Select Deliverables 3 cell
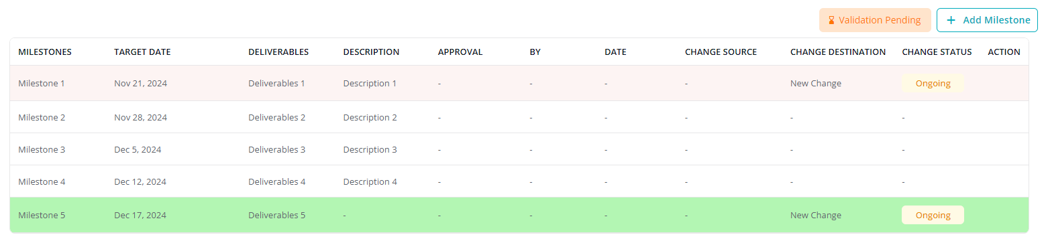1048x243 pixels. point(277,149)
